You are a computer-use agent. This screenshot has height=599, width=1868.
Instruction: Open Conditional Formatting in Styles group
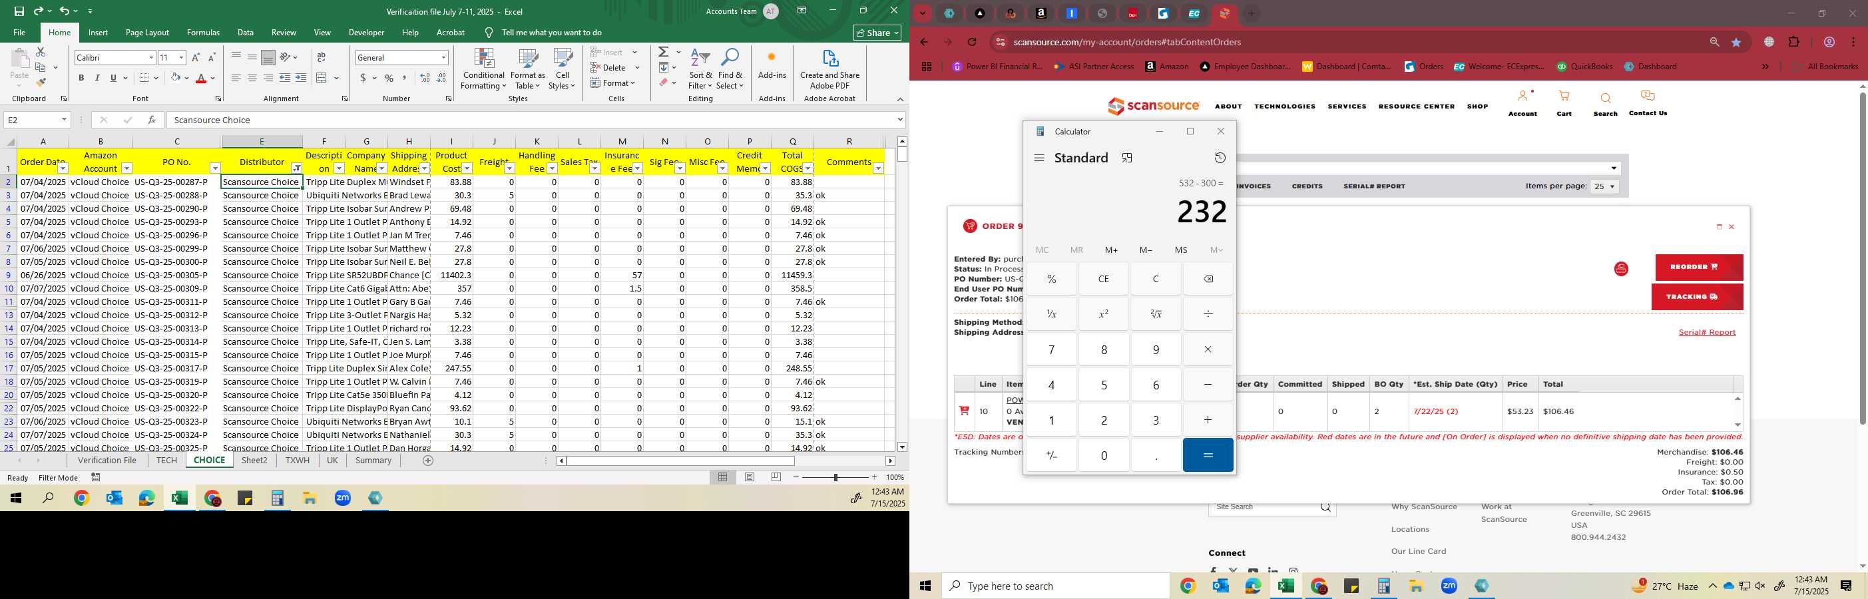coord(484,70)
